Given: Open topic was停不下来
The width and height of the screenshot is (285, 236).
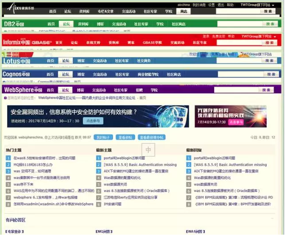Looking at the screenshot, I should 23,184.
